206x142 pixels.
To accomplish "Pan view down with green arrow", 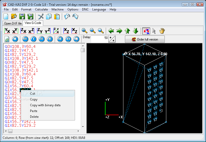I will (135, 31).
